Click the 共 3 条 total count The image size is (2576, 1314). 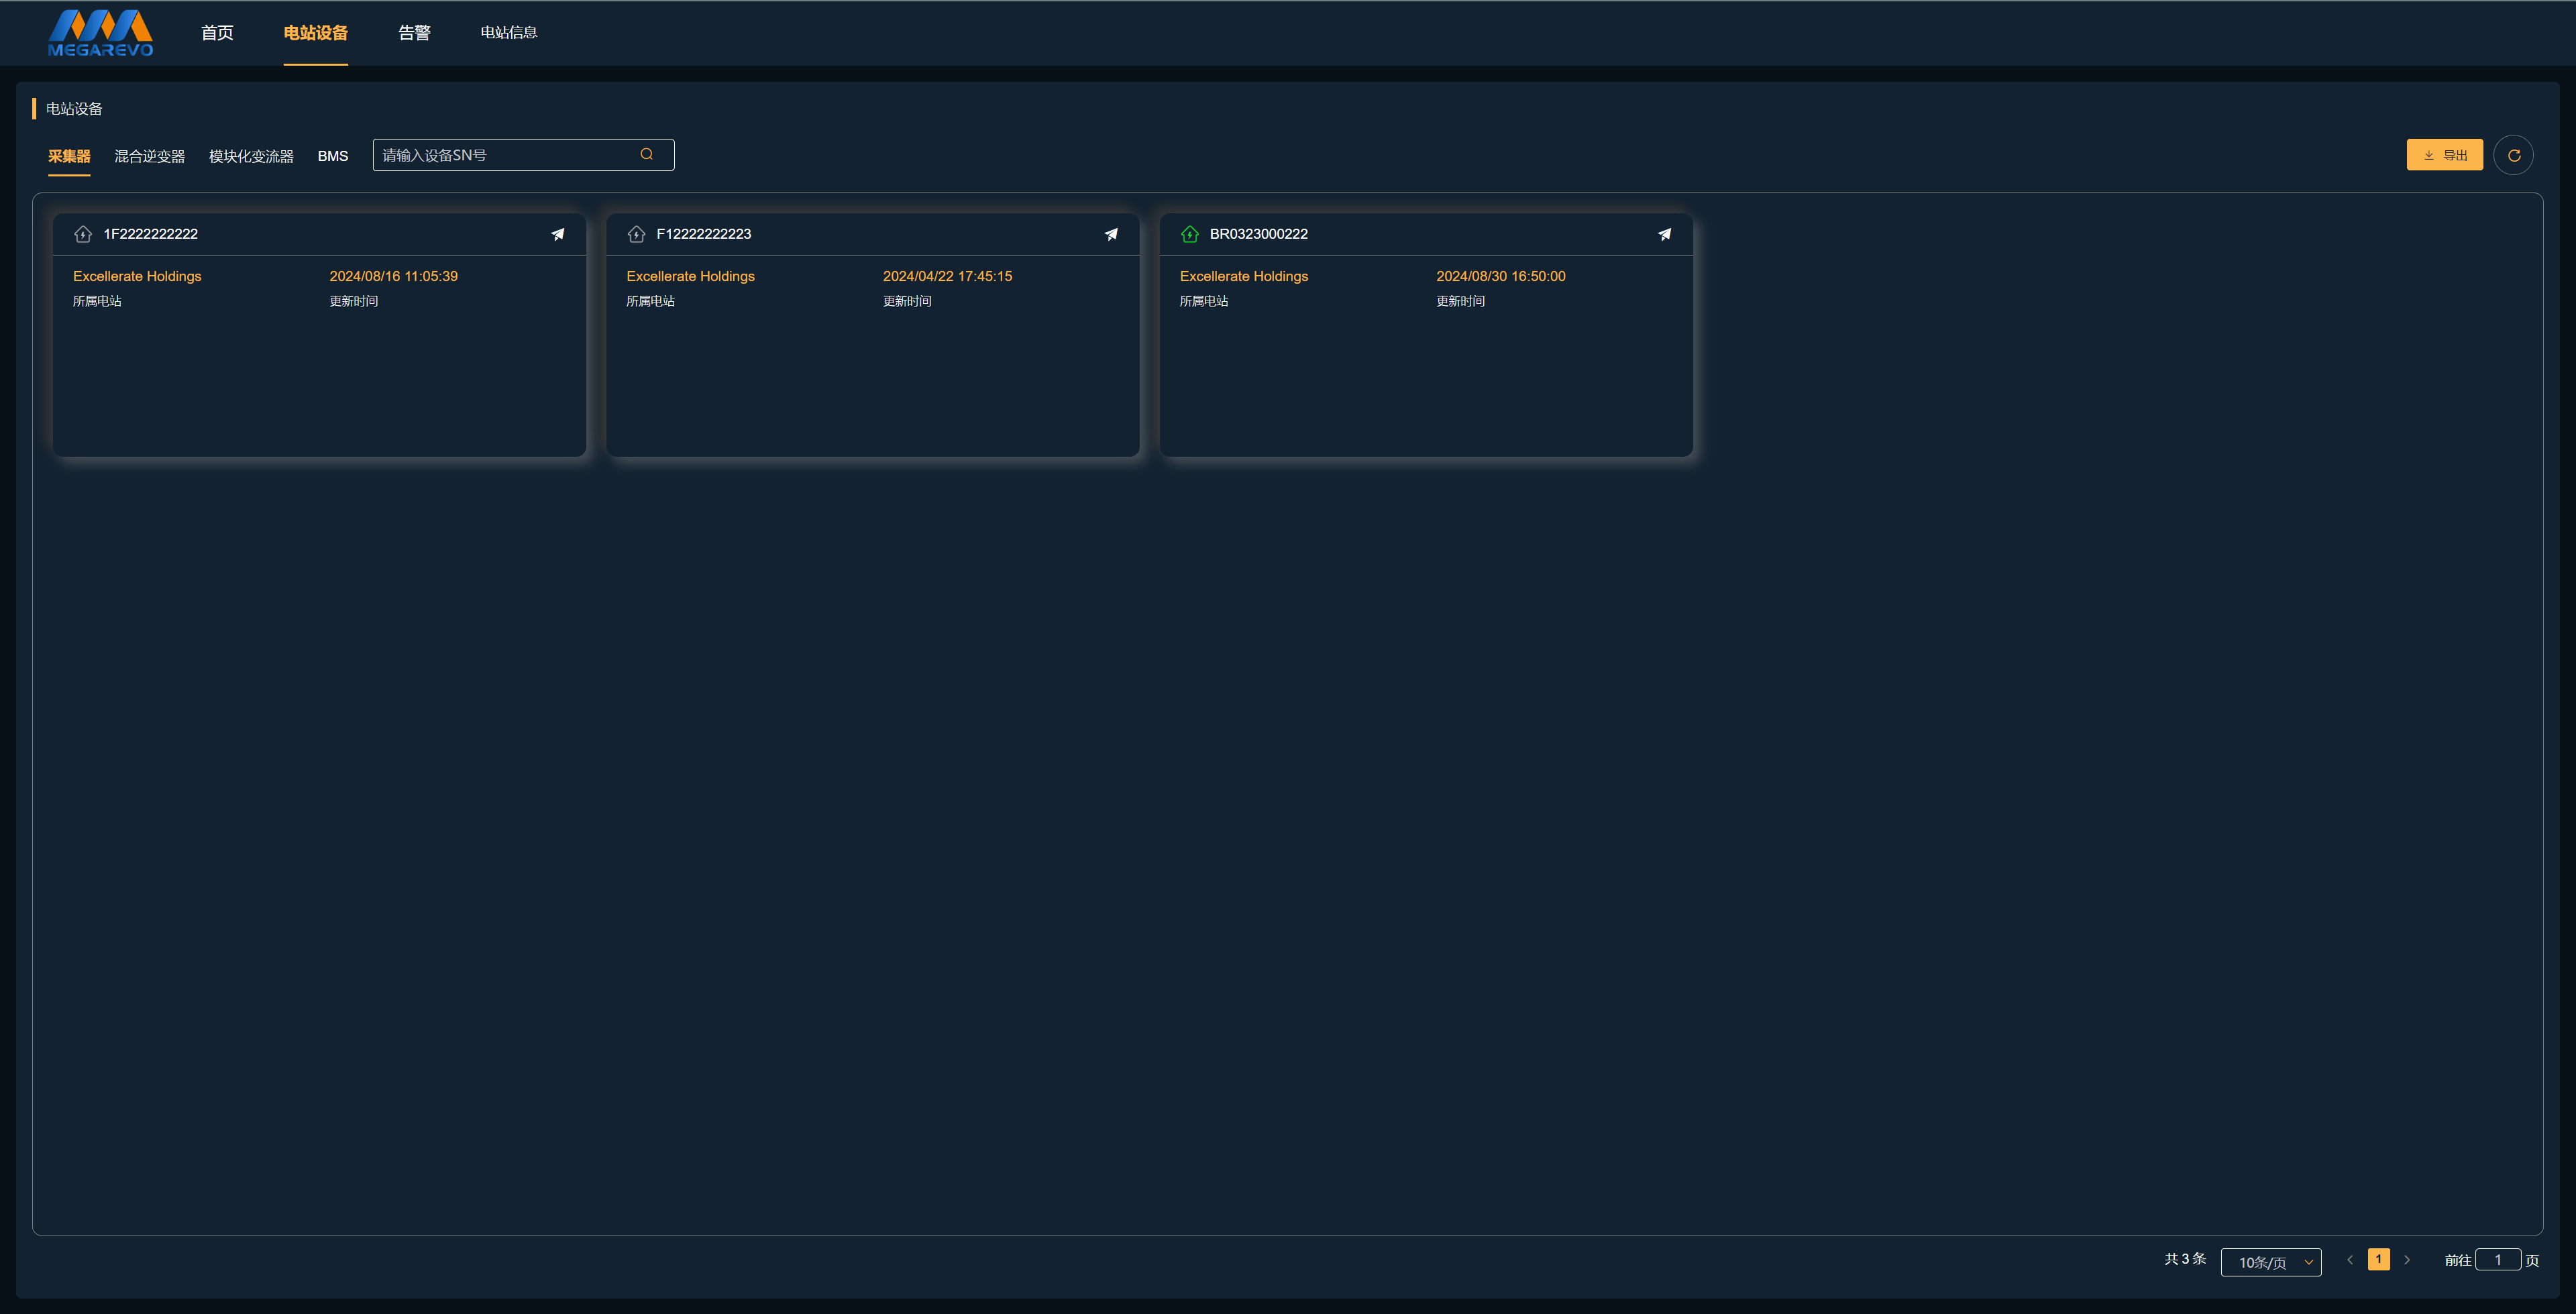[2185, 1259]
